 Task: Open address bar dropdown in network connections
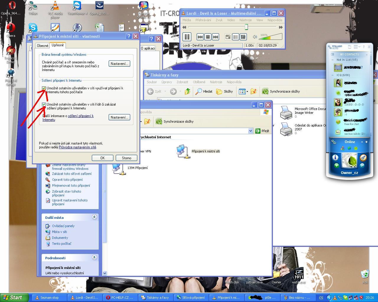[x=251, y=131]
